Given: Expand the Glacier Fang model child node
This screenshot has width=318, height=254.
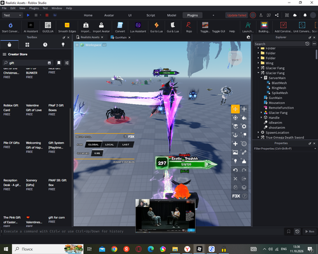Looking at the screenshot, I should (261, 112).
